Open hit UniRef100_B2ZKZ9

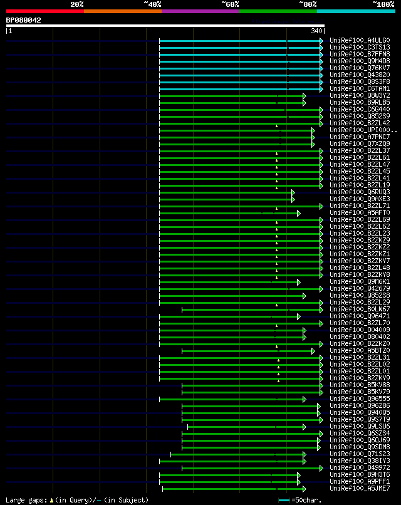click(x=360, y=240)
